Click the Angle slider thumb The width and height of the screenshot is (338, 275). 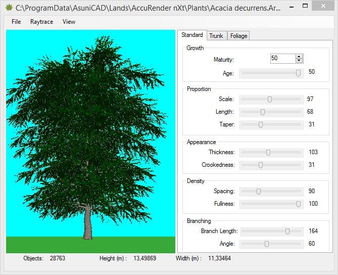coord(267,244)
